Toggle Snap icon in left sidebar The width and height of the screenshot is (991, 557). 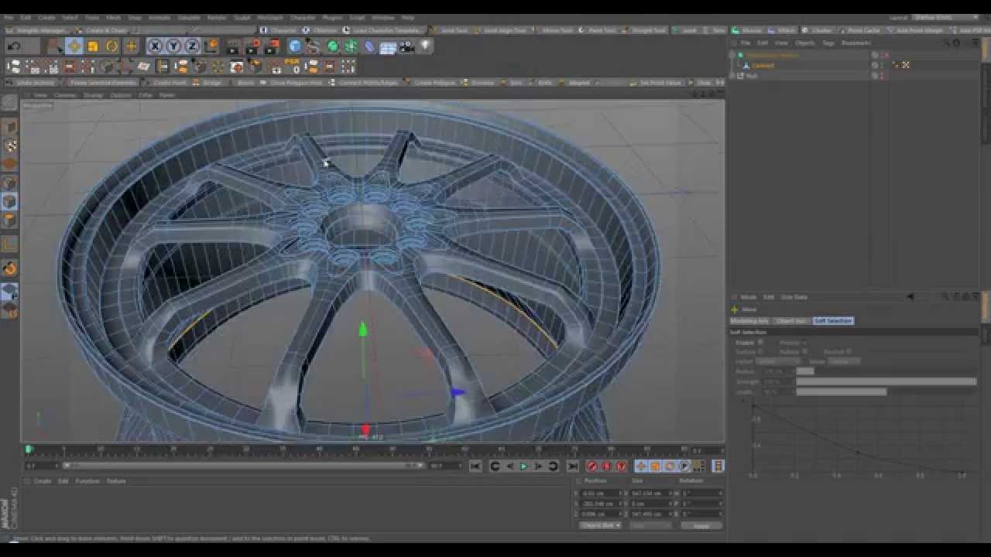(9, 268)
